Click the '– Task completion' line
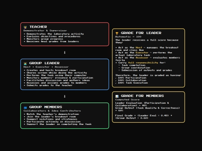 [x=132, y=65]
